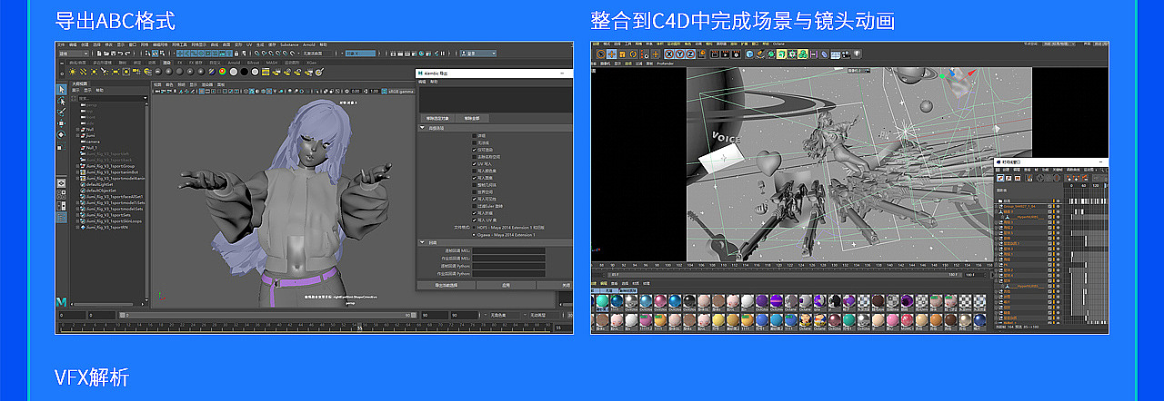Expand the Null node in Maya Outliner
Image resolution: width=1164 pixels, height=401 pixels.
77,129
